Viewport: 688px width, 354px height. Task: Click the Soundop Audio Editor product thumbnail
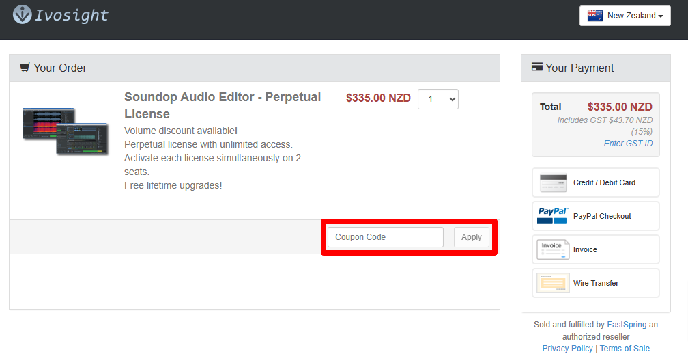(x=66, y=131)
